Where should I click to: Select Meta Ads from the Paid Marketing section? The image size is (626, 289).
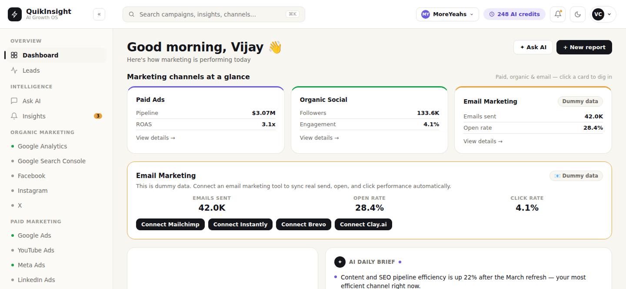coord(31,265)
